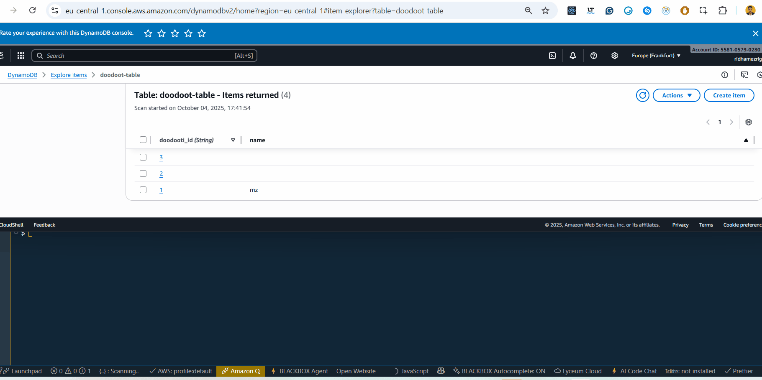Go to DynamoDB breadcrumb

click(x=23, y=75)
